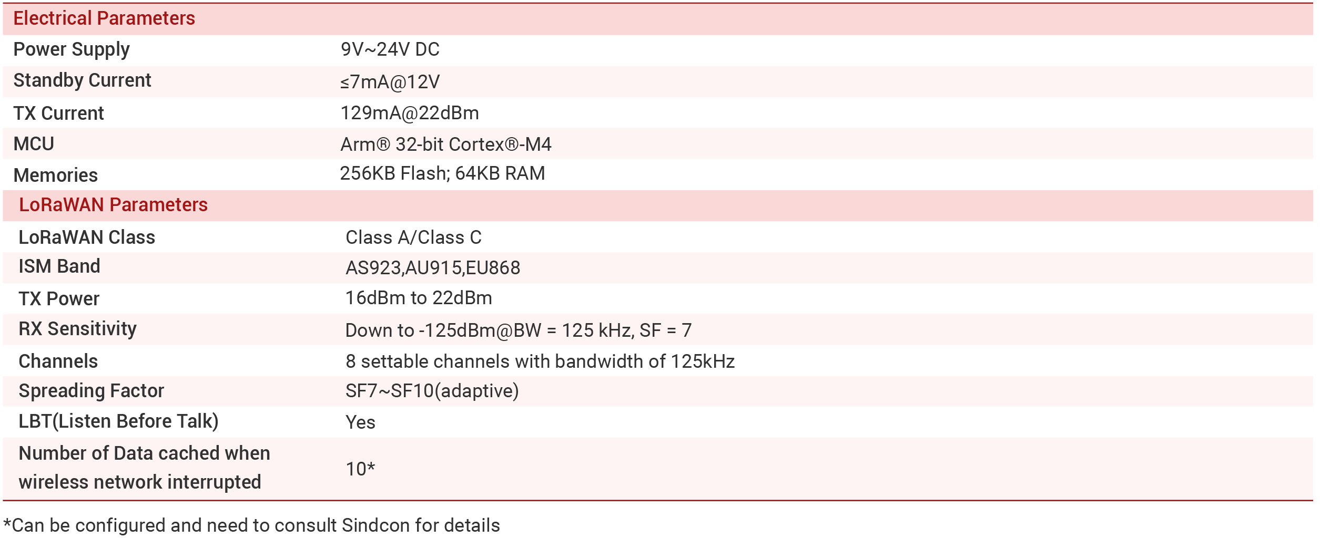Click the Sindcon consultation footnote text
Viewport: 1320px width, 538px height.
[252, 525]
